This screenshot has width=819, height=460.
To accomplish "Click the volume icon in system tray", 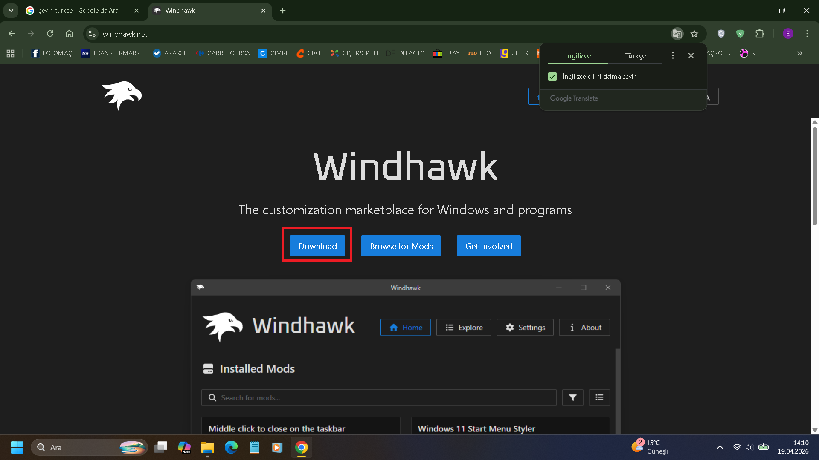I will click(749, 447).
